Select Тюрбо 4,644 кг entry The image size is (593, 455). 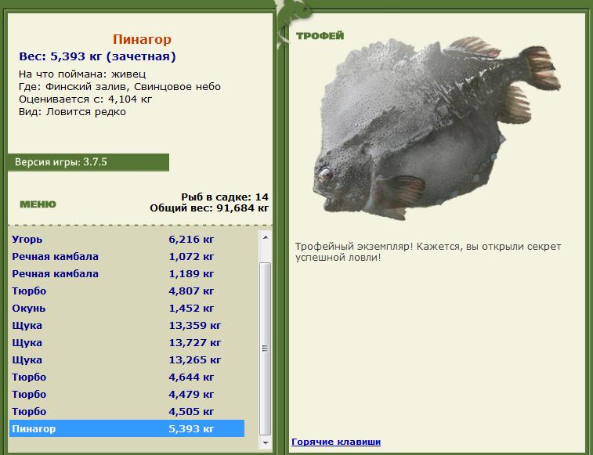(x=127, y=377)
